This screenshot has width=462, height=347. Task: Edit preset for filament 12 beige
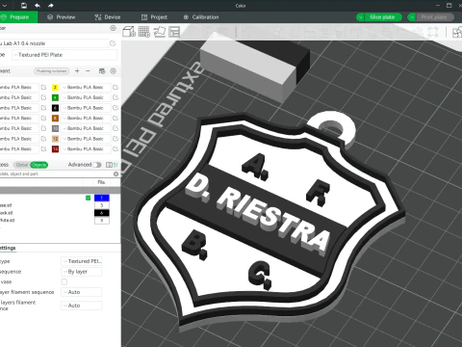click(115, 139)
